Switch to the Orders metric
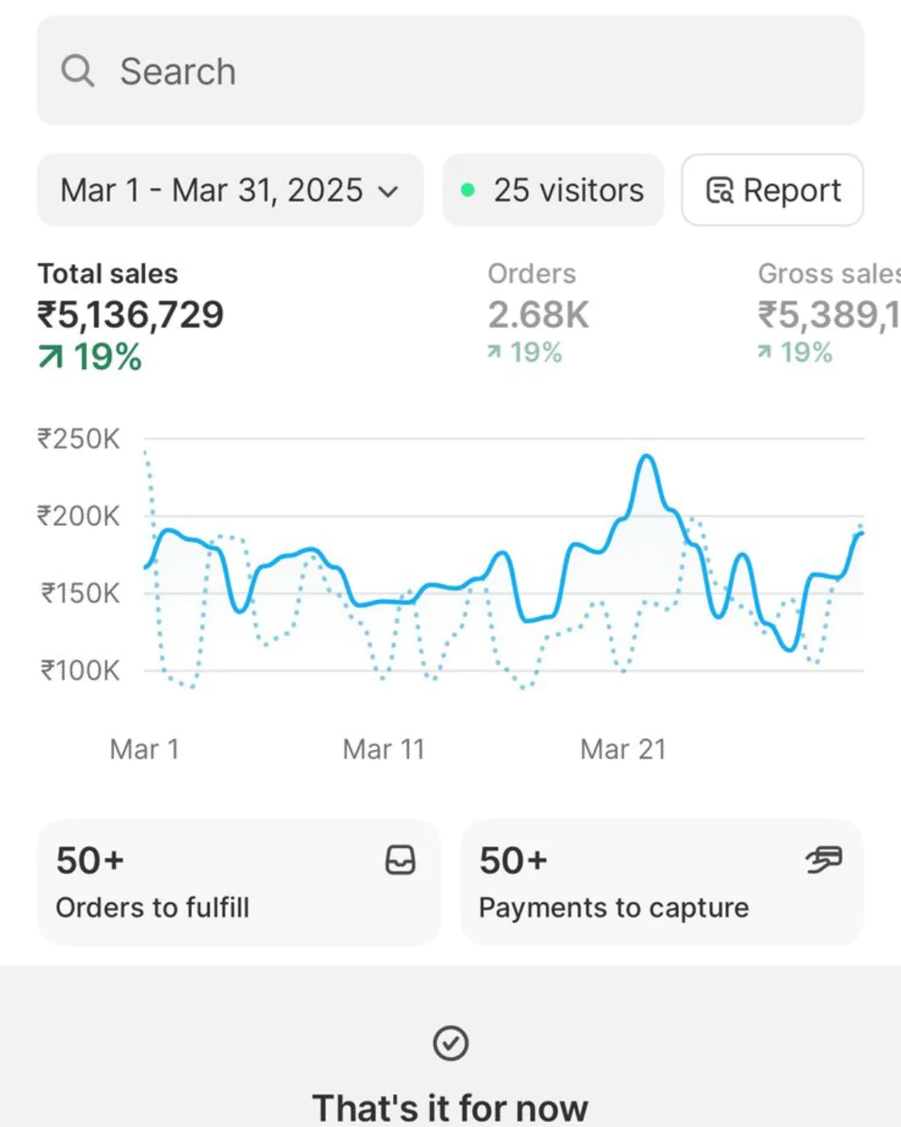The image size is (901, 1127). click(x=539, y=314)
